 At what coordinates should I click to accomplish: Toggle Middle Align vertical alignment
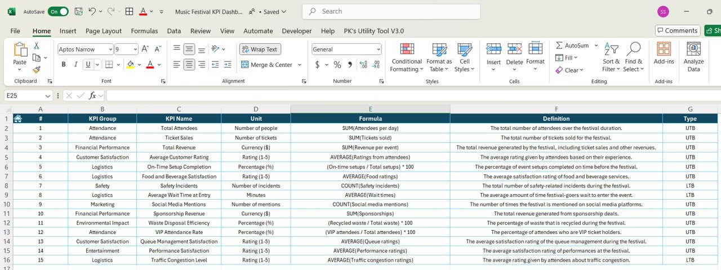(189, 49)
